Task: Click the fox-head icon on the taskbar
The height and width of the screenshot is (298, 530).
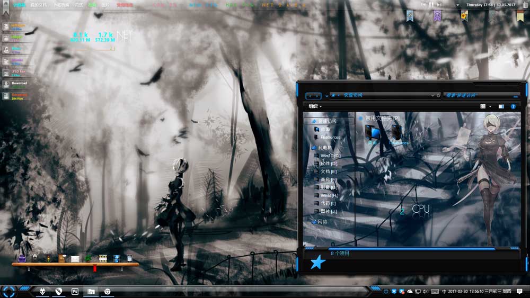Action: pos(42,291)
